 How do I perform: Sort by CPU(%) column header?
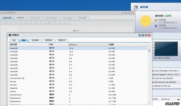[x=88, y=45]
